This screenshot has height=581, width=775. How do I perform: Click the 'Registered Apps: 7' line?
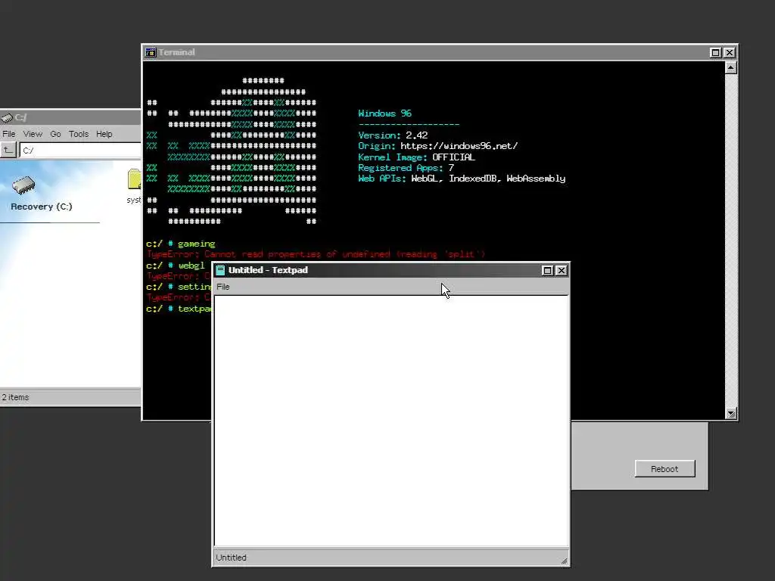406,168
